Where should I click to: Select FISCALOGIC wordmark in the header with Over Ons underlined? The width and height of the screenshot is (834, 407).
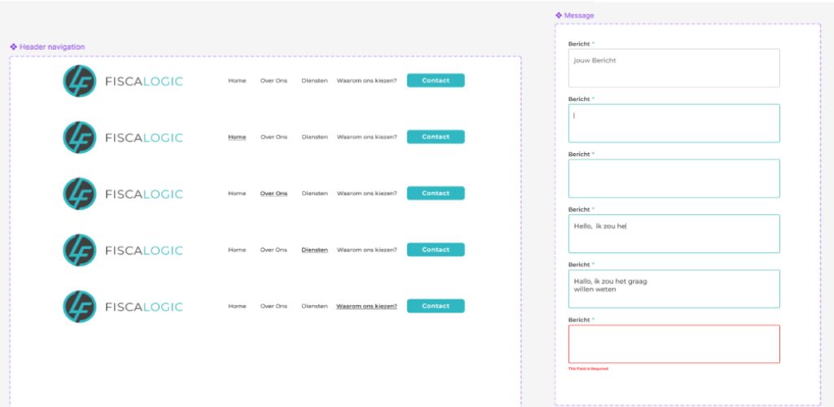[x=144, y=194]
